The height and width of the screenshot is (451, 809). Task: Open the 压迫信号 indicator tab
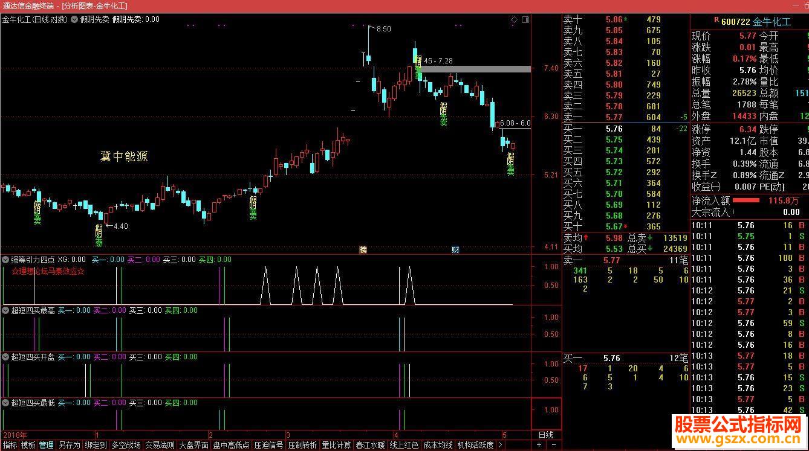click(268, 446)
